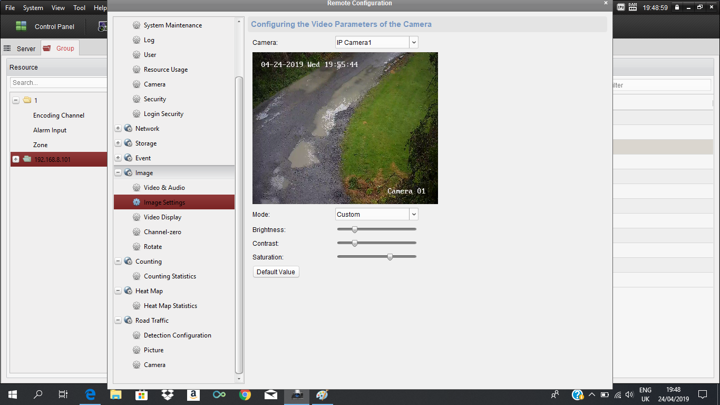Select Video & Audio in the tree
720x405 pixels.
[x=164, y=188]
